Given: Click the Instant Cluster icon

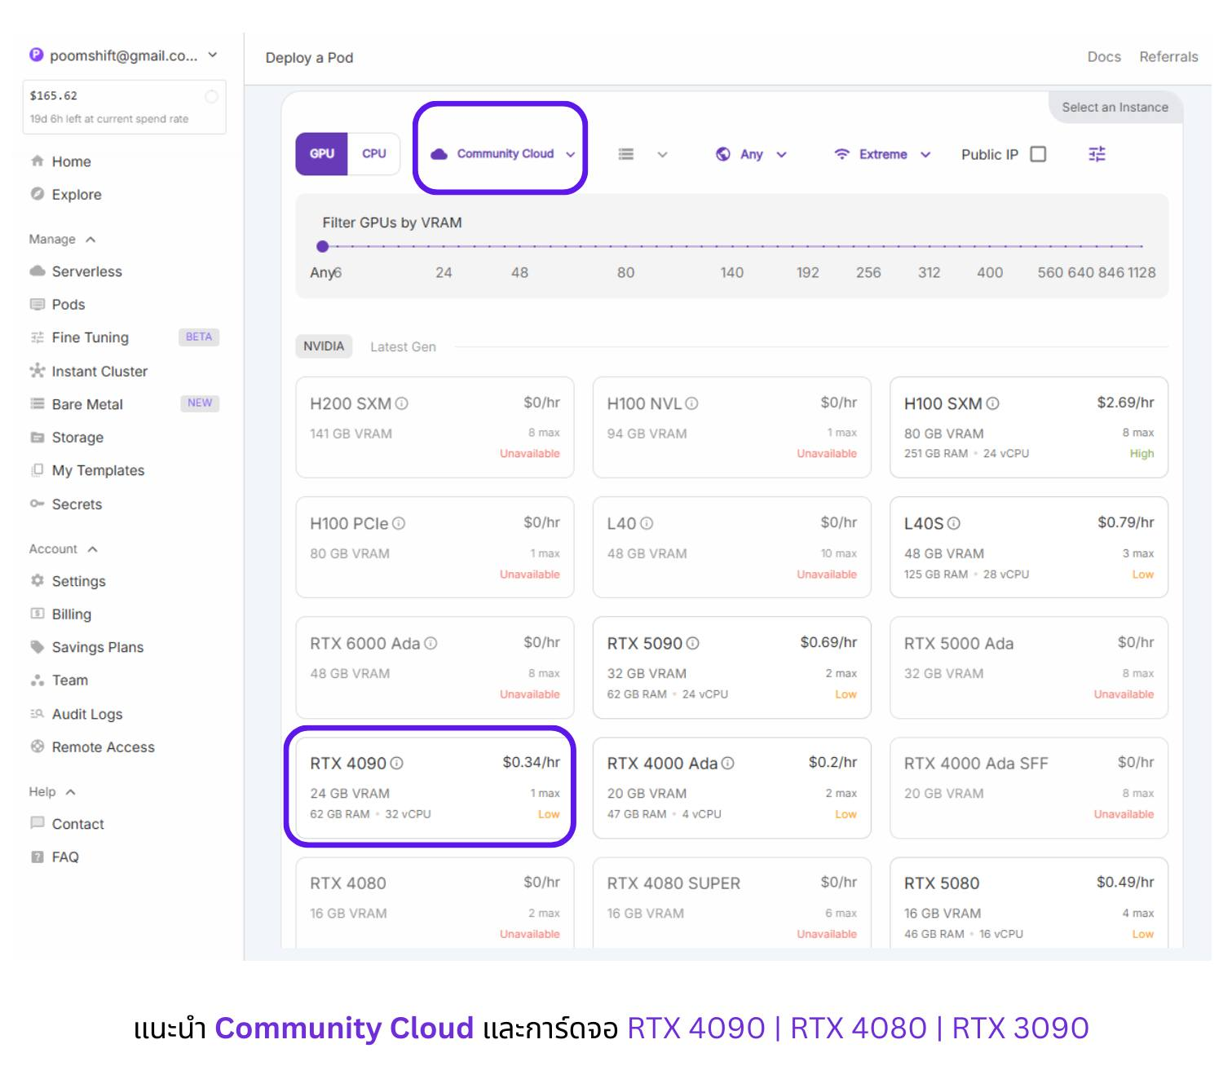Looking at the screenshot, I should [37, 371].
